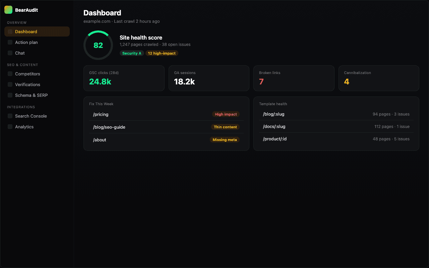The height and width of the screenshot is (268, 429).
Task: Click the Chat sidebar icon
Action: tap(10, 53)
